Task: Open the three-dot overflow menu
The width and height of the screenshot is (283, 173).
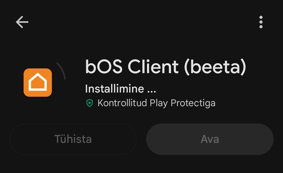Action: (x=261, y=22)
